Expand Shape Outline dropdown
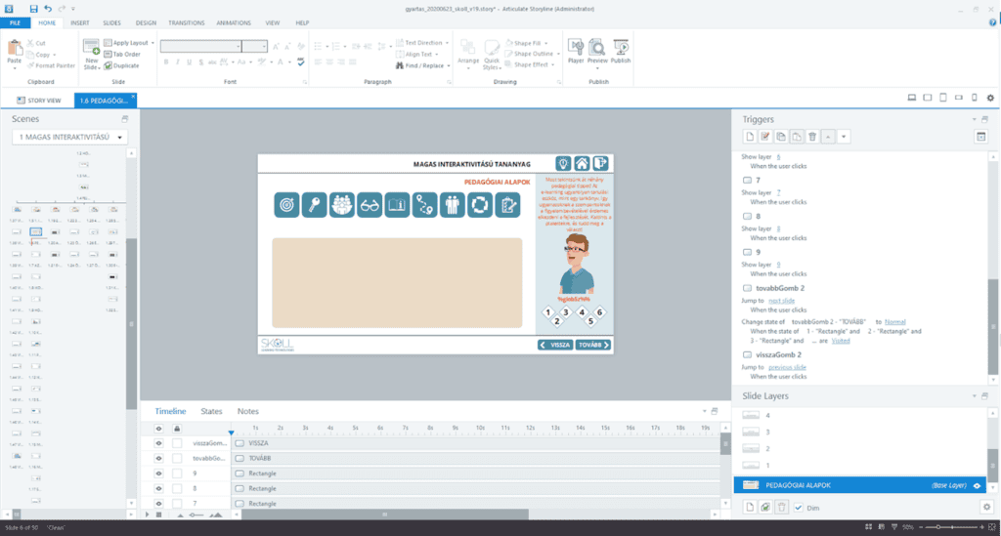 coord(558,54)
